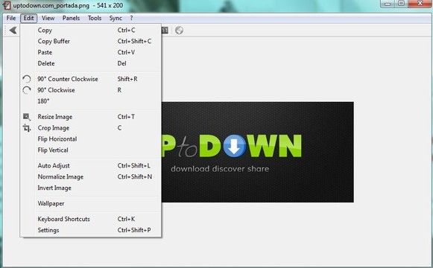Click the rotate counter clockwise arrow icon
The width and height of the screenshot is (433, 268).
(x=27, y=79)
